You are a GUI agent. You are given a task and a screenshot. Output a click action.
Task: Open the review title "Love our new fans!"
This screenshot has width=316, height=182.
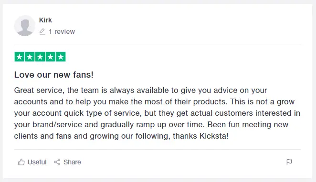click(54, 75)
